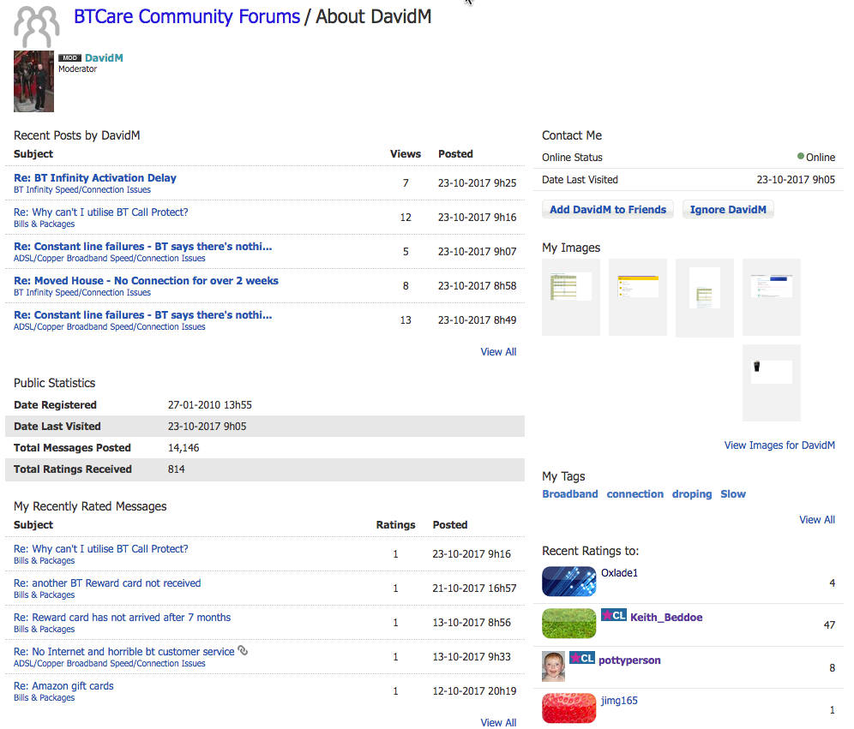This screenshot has height=729, width=854.
Task: Open Oxlade1's fibre optic avatar
Action: [568, 581]
